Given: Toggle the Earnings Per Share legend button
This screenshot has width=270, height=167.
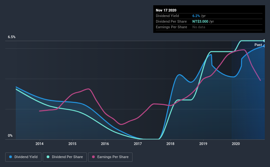Looking at the screenshot, I should (110, 157).
